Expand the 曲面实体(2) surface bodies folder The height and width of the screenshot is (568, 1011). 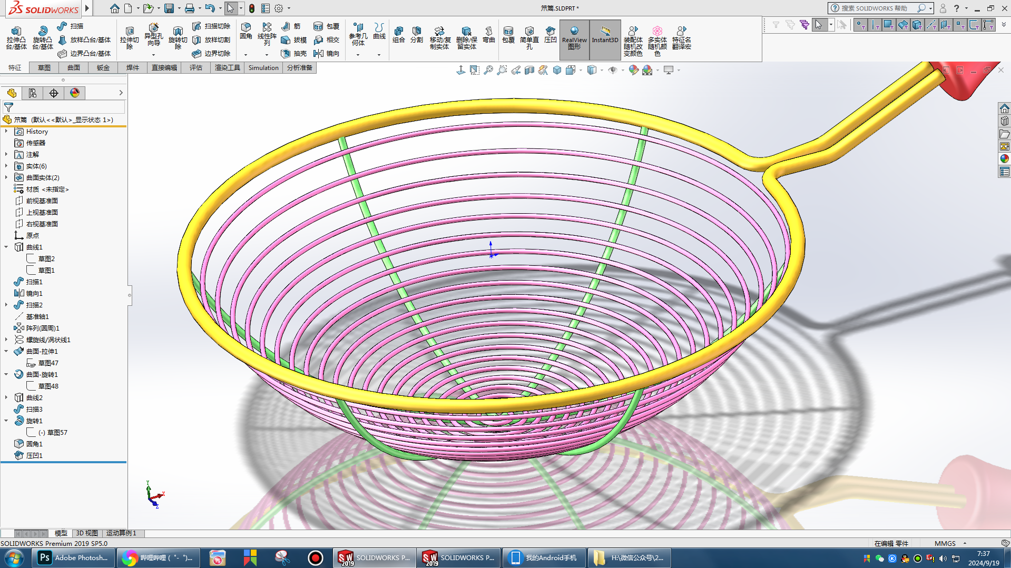[x=6, y=178]
